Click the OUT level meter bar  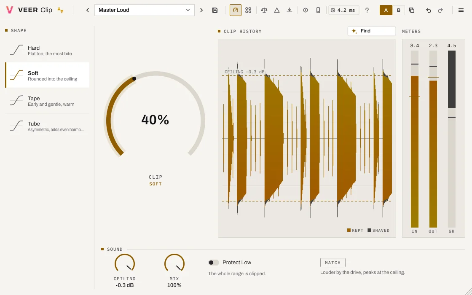point(433,139)
